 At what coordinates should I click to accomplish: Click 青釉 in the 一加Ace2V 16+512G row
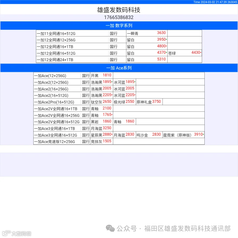[117, 122]
